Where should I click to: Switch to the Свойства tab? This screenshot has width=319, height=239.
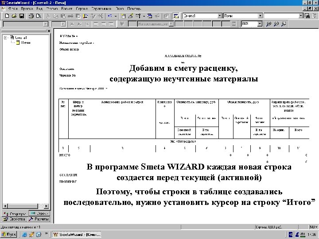pyautogui.click(x=14, y=219)
